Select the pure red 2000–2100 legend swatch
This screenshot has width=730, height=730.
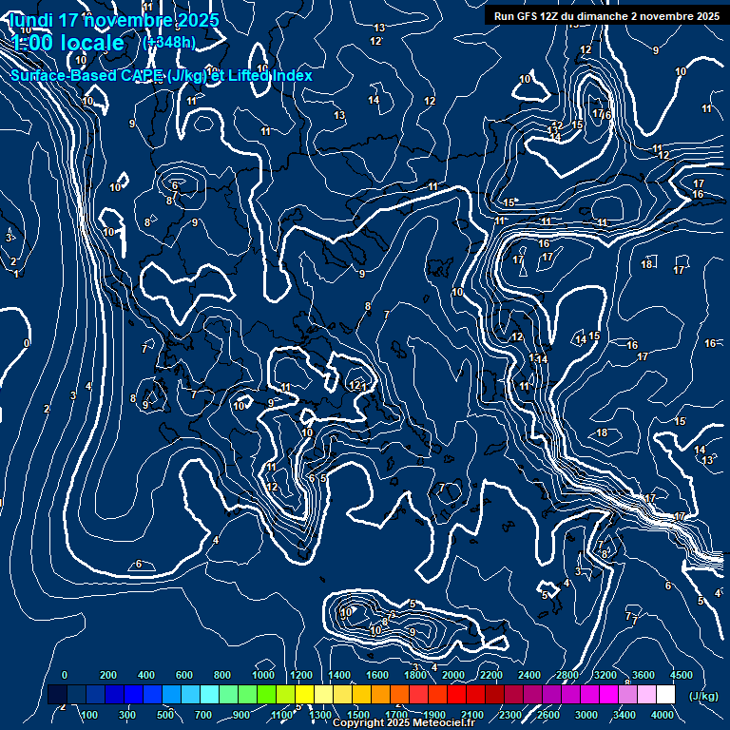456,694
